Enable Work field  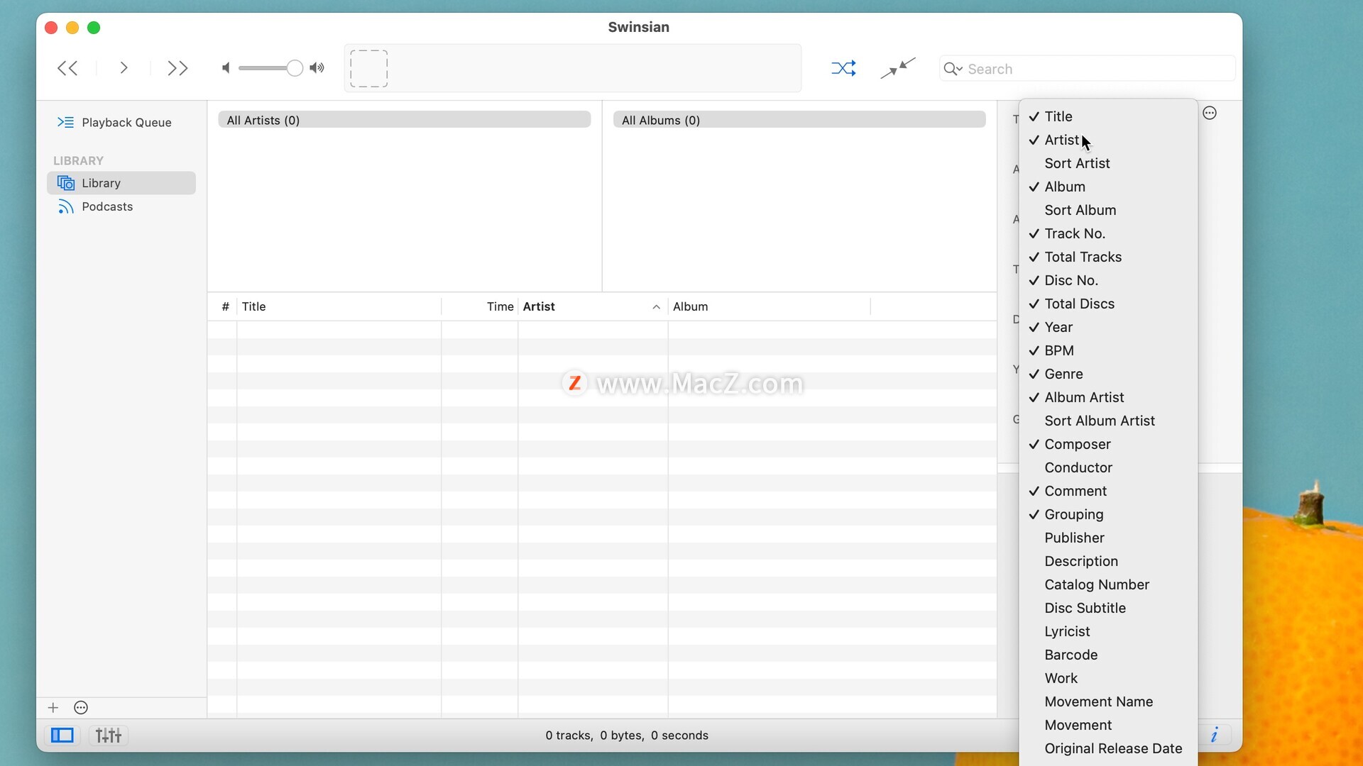pyautogui.click(x=1108, y=678)
